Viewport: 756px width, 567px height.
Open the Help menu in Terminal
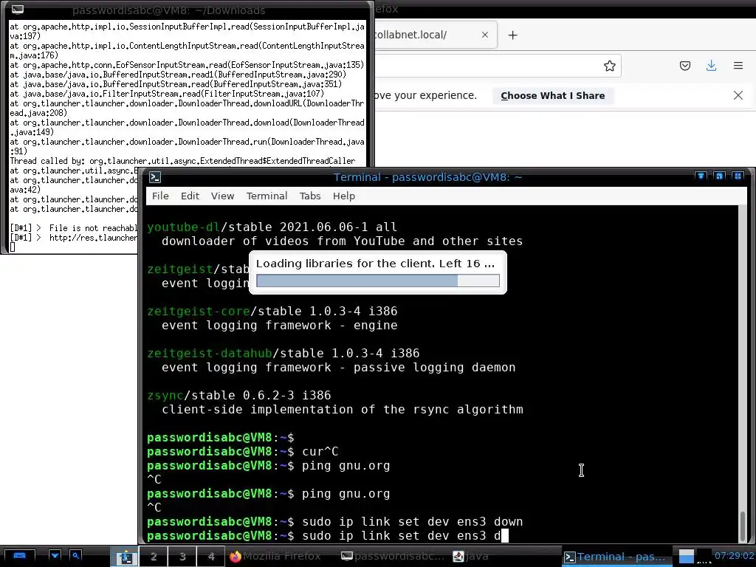[x=344, y=196]
